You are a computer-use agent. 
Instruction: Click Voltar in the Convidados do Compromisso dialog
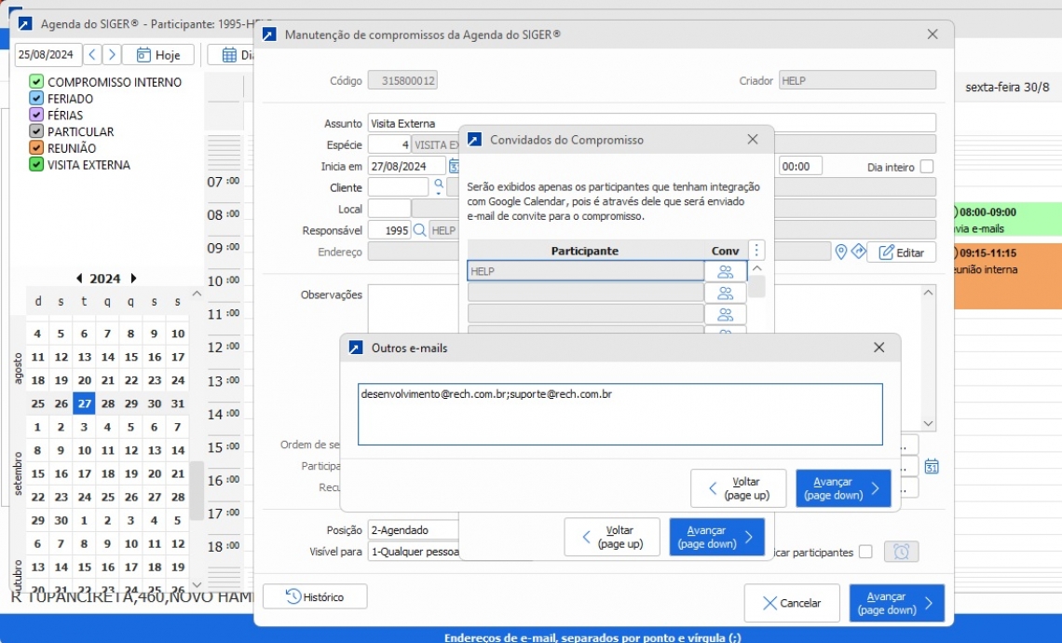tap(612, 537)
